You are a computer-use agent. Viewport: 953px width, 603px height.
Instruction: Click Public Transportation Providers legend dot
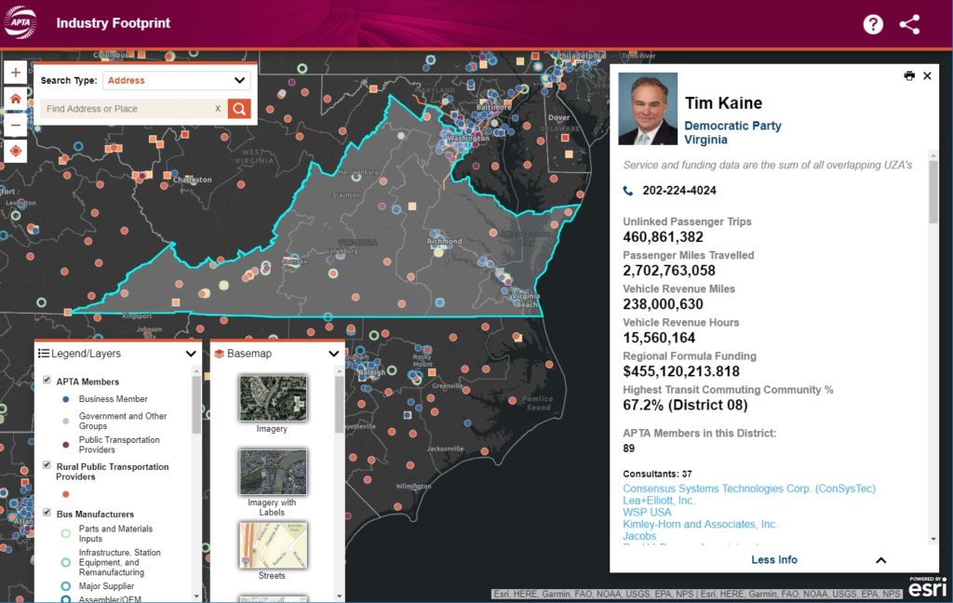(66, 445)
